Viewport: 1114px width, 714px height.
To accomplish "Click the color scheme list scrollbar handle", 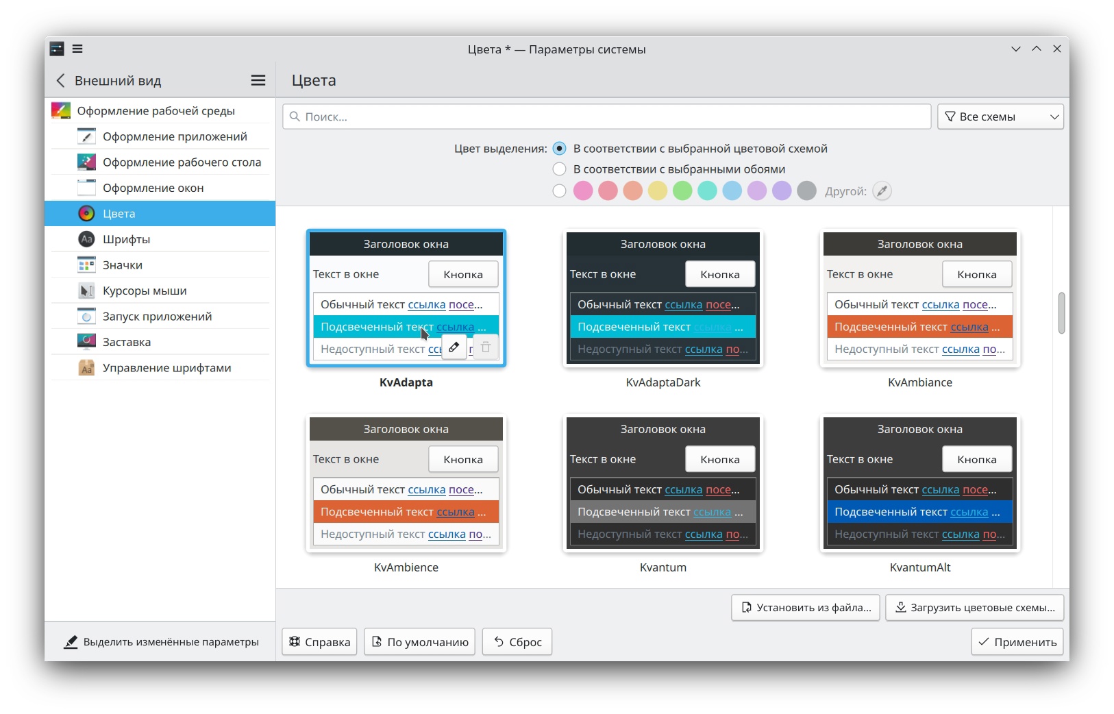I will [x=1061, y=313].
